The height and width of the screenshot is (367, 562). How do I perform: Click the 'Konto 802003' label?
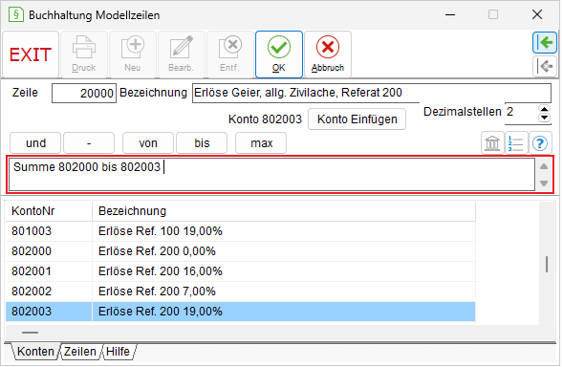(x=266, y=119)
